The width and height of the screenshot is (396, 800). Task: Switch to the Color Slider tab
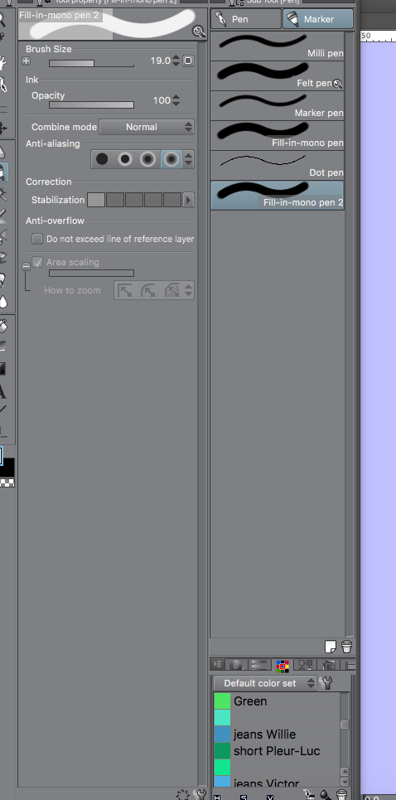click(259, 665)
